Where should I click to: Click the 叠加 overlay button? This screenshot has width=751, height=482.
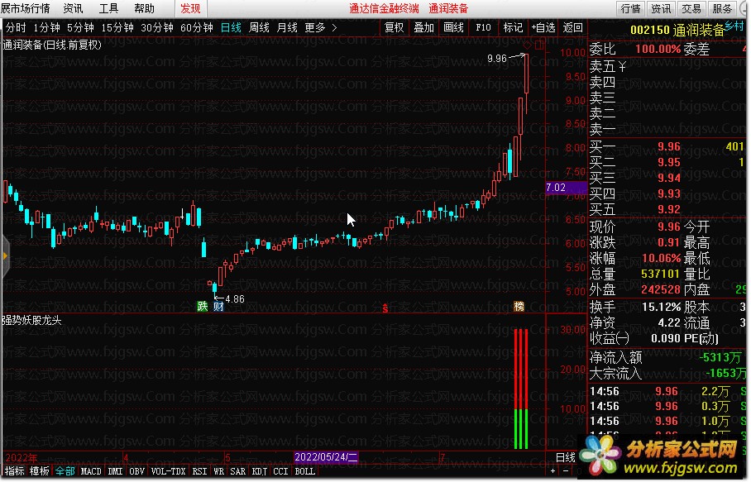423,28
